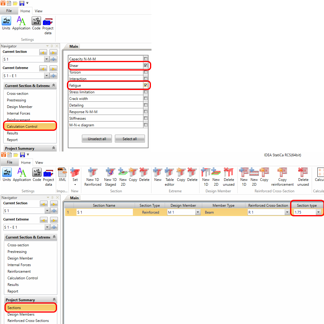Image resolution: width=324 pixels, height=324 pixels.
Task: Enable the Stress limitation check
Action: 145,92
